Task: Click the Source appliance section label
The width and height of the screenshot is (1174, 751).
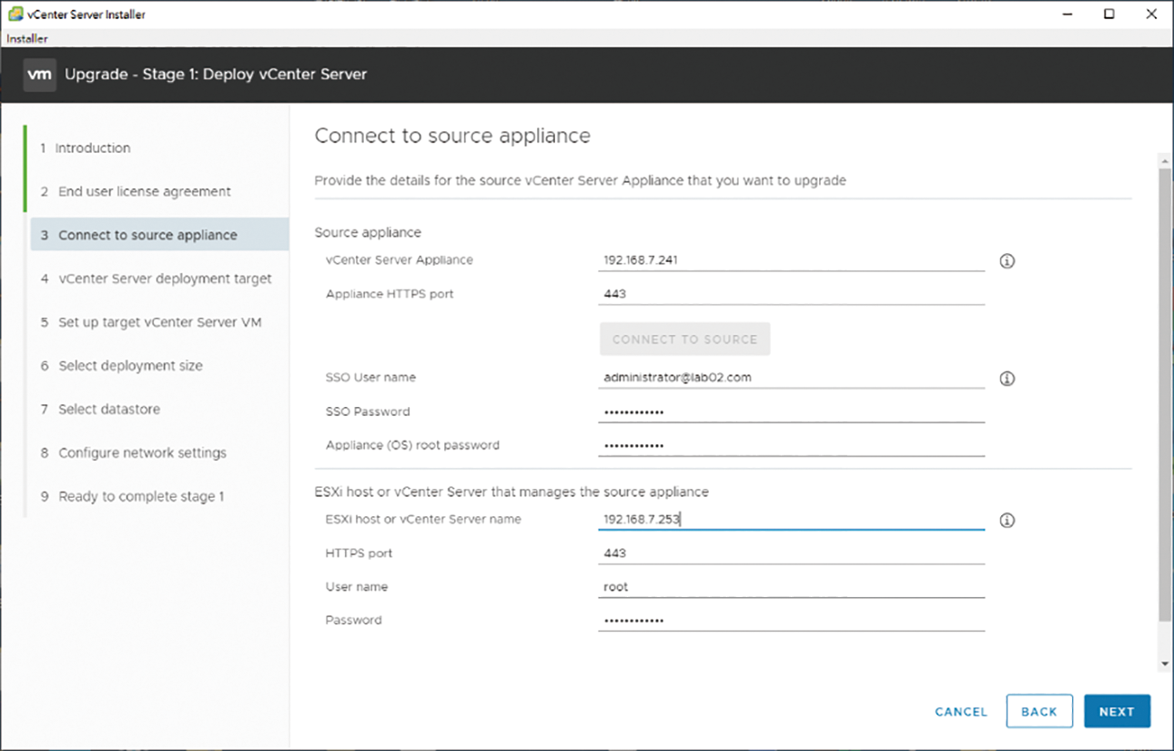Action: tap(368, 233)
